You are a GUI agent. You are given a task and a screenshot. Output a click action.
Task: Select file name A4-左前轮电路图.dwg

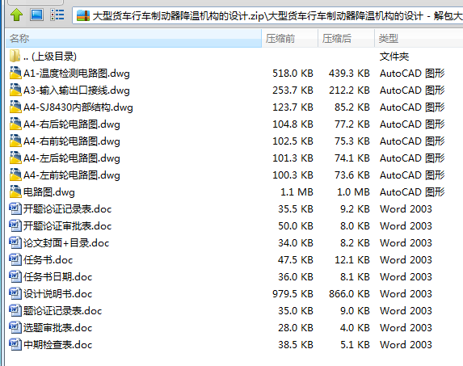pos(72,175)
